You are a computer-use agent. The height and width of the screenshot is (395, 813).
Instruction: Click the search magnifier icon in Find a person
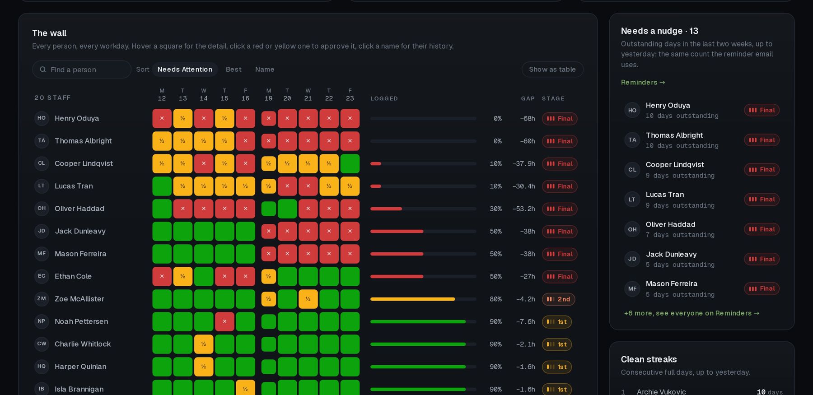point(43,70)
